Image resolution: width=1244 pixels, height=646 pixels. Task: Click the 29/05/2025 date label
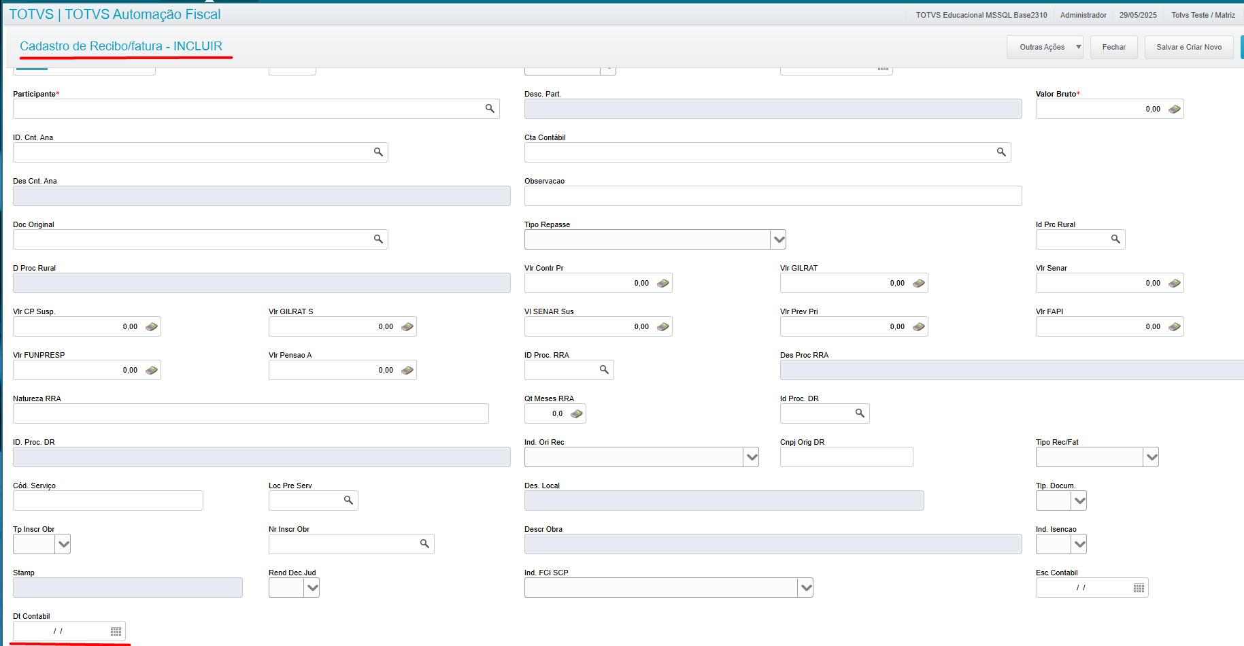point(1138,15)
